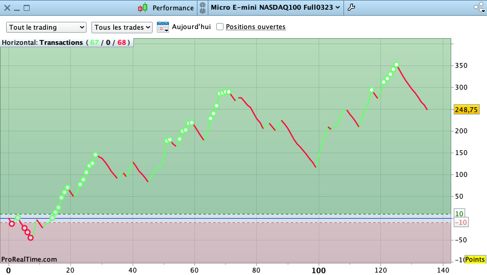Click the ProRealTime.com link
This screenshot has width=487, height=275.
click(29, 259)
